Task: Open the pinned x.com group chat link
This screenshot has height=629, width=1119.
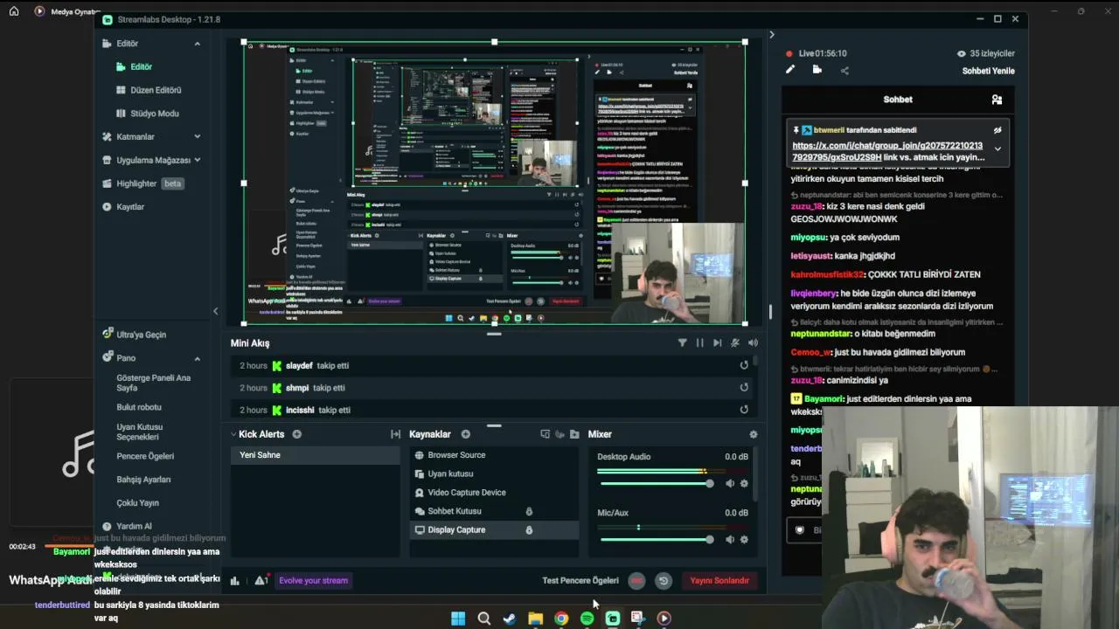Action: coord(887,151)
